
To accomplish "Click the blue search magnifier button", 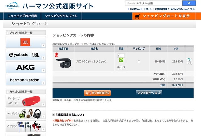I will click(x=189, y=3).
